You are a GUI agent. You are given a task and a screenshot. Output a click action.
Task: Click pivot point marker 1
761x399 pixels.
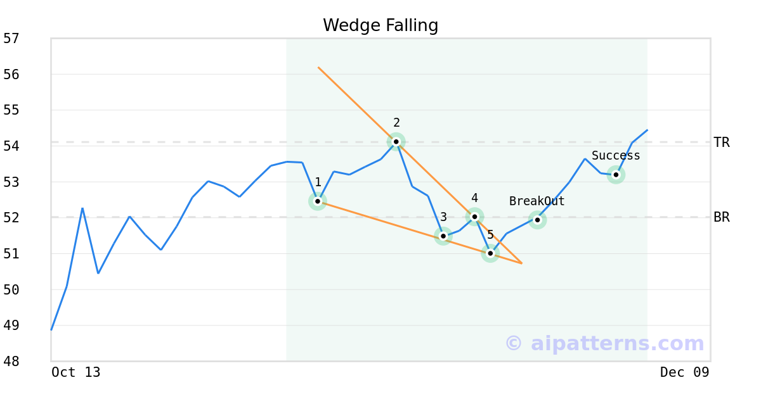coord(318,201)
